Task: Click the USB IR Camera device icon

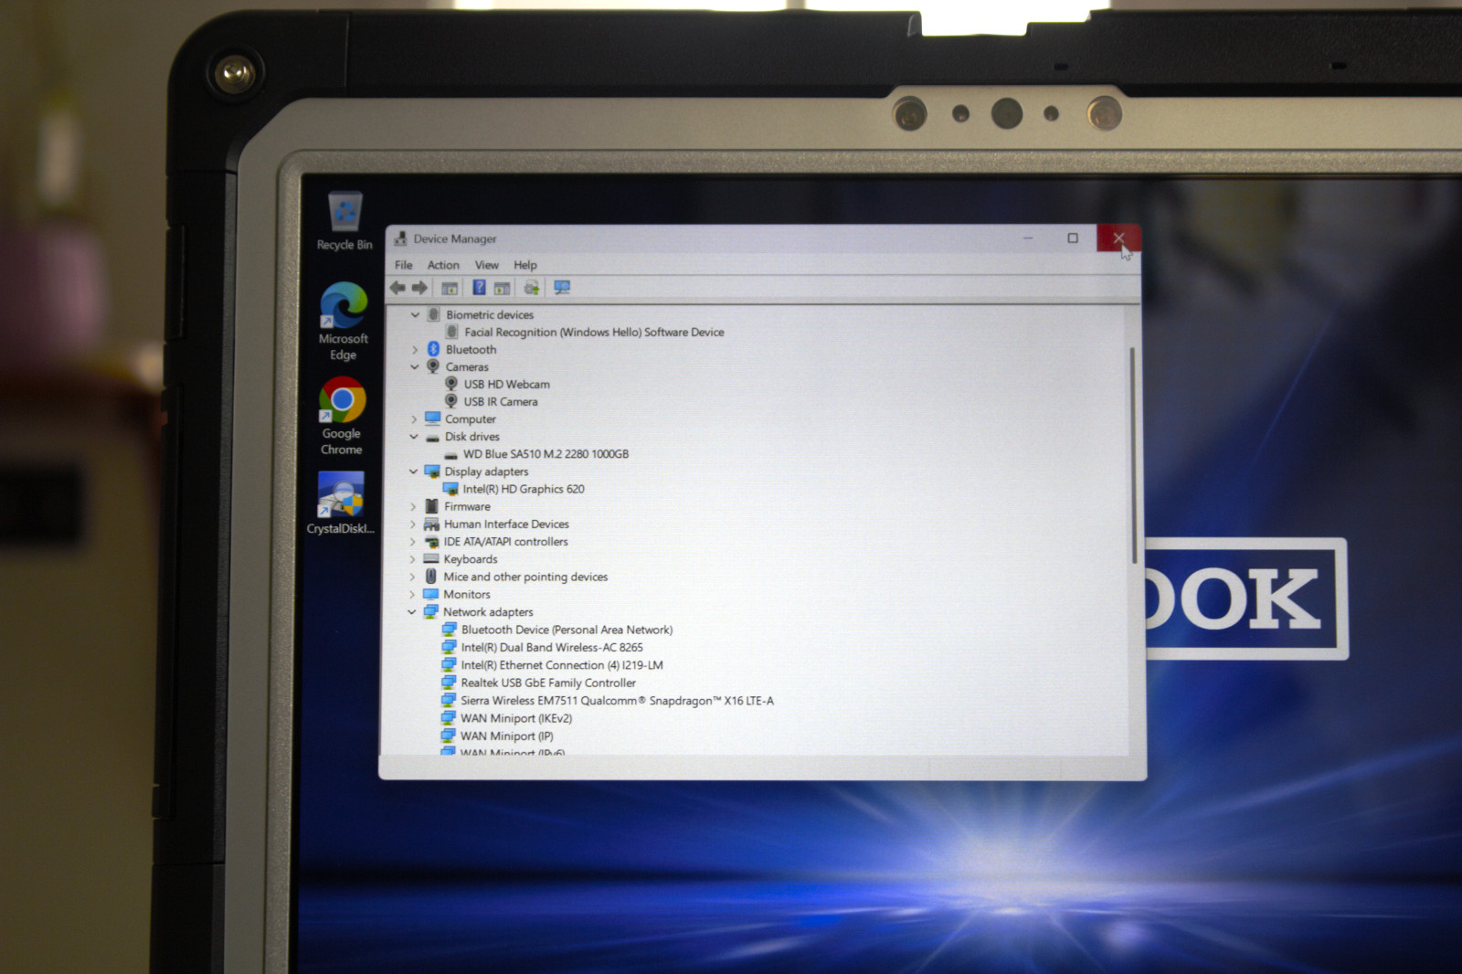Action: point(451,401)
